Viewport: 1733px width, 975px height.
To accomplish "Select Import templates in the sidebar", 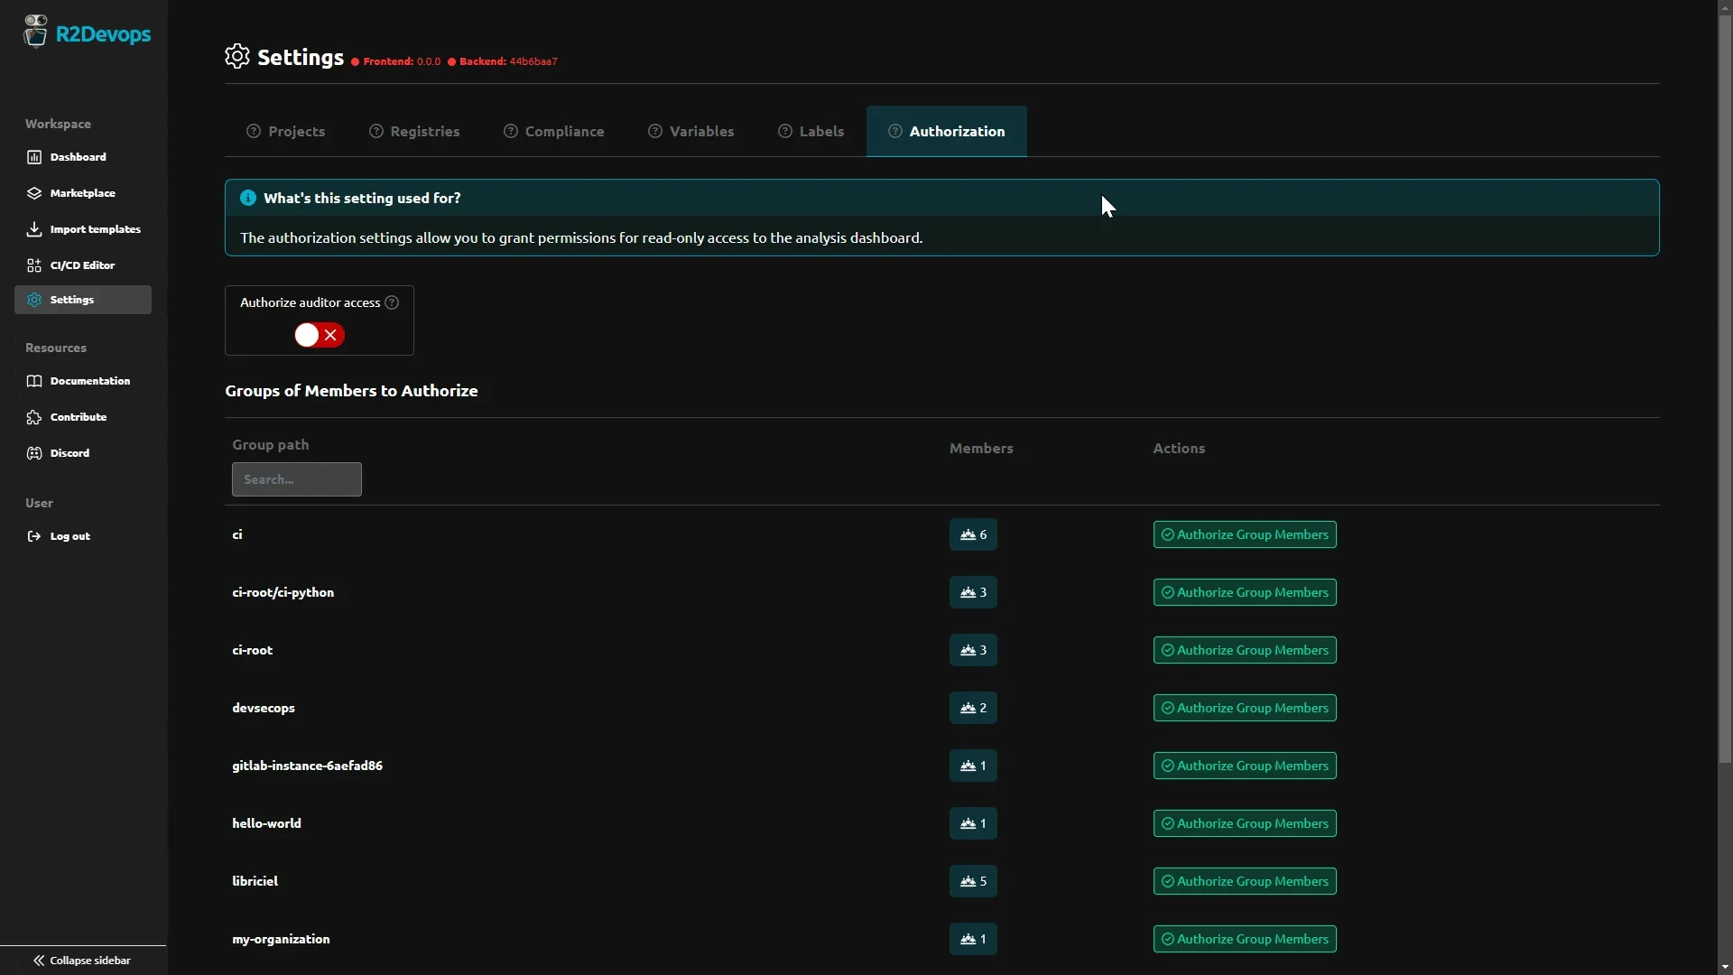I will pyautogui.click(x=95, y=228).
